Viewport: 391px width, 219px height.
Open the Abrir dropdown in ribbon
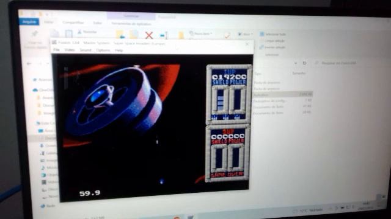pyautogui.click(x=246, y=34)
